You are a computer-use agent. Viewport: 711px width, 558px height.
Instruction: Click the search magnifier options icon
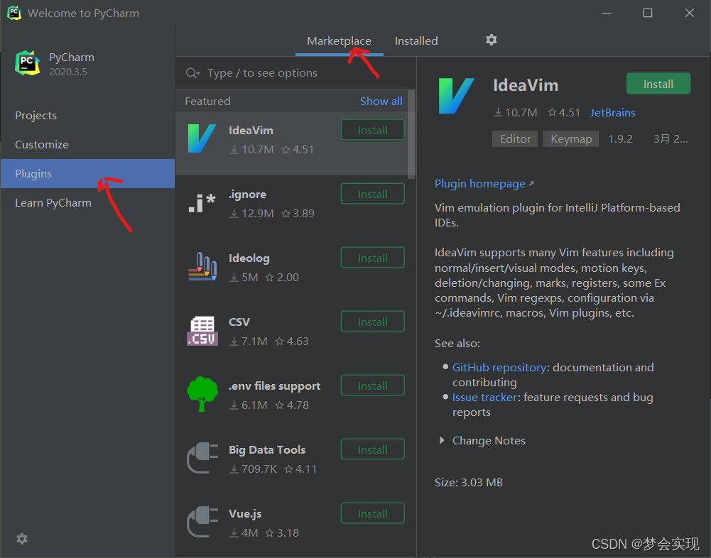tap(192, 73)
